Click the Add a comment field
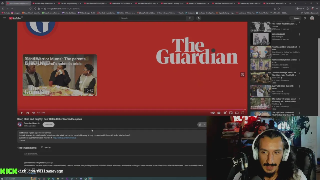Image resolution: width=320 pixels, height=180 pixels. [x=115, y=154]
